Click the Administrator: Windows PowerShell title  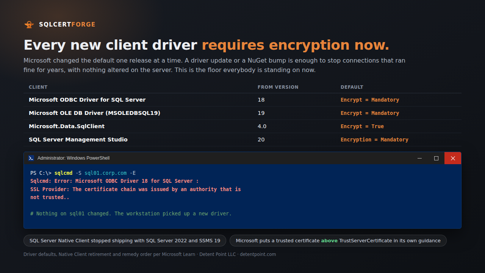tap(74, 158)
